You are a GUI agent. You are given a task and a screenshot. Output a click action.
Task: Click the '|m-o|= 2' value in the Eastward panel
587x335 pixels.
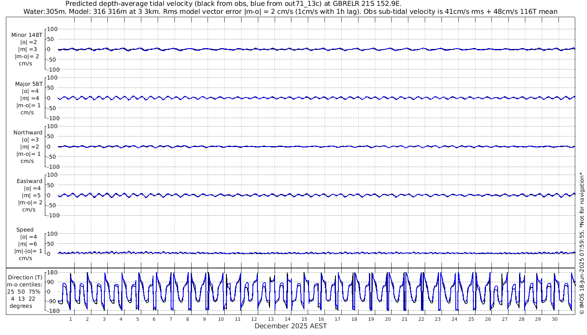(x=30, y=202)
